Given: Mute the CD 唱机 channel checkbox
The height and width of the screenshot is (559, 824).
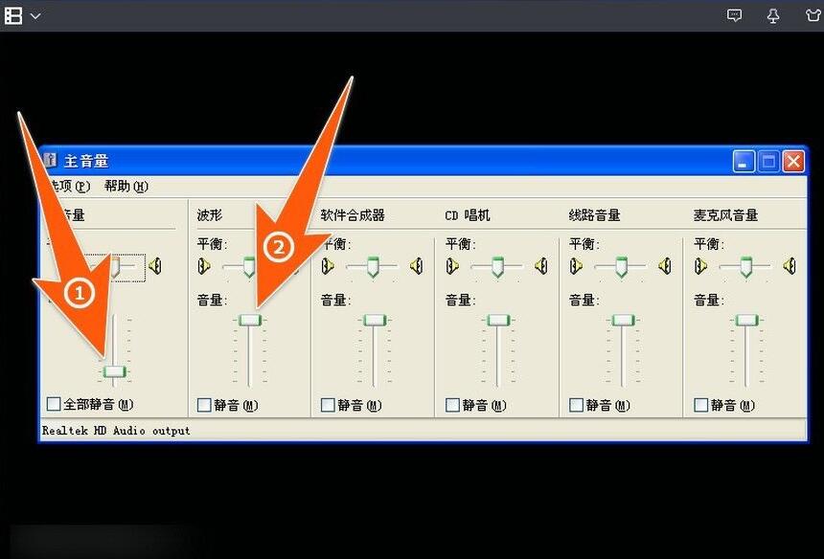Looking at the screenshot, I should point(452,405).
